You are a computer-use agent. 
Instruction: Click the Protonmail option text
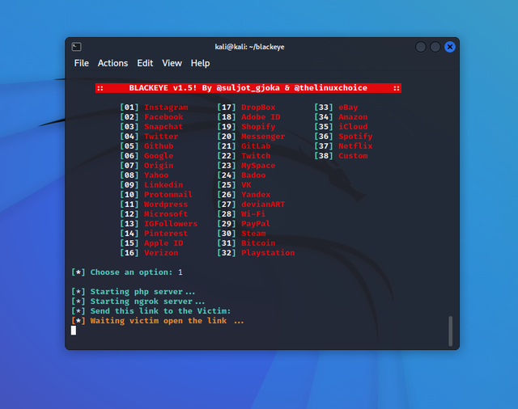pyautogui.click(x=168, y=194)
